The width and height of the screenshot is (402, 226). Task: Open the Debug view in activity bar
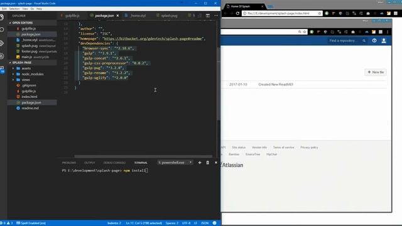[x=2, y=56]
